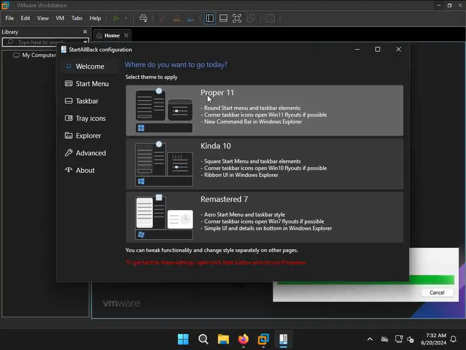The height and width of the screenshot is (350, 466).
Task: Apply the Proper 11 theme
Action: (x=264, y=110)
